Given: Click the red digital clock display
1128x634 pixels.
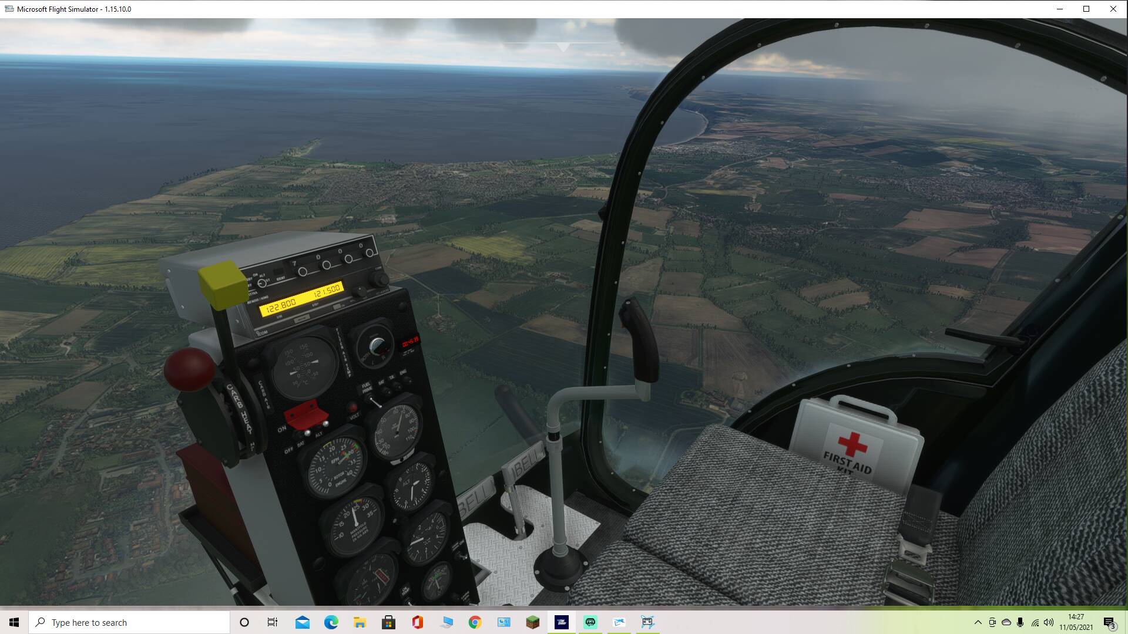Looking at the screenshot, I should point(410,341).
